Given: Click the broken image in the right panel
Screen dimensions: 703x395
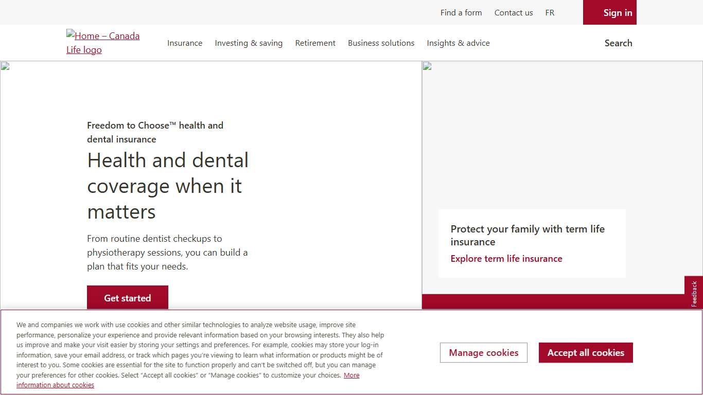Looking at the screenshot, I should (x=427, y=66).
